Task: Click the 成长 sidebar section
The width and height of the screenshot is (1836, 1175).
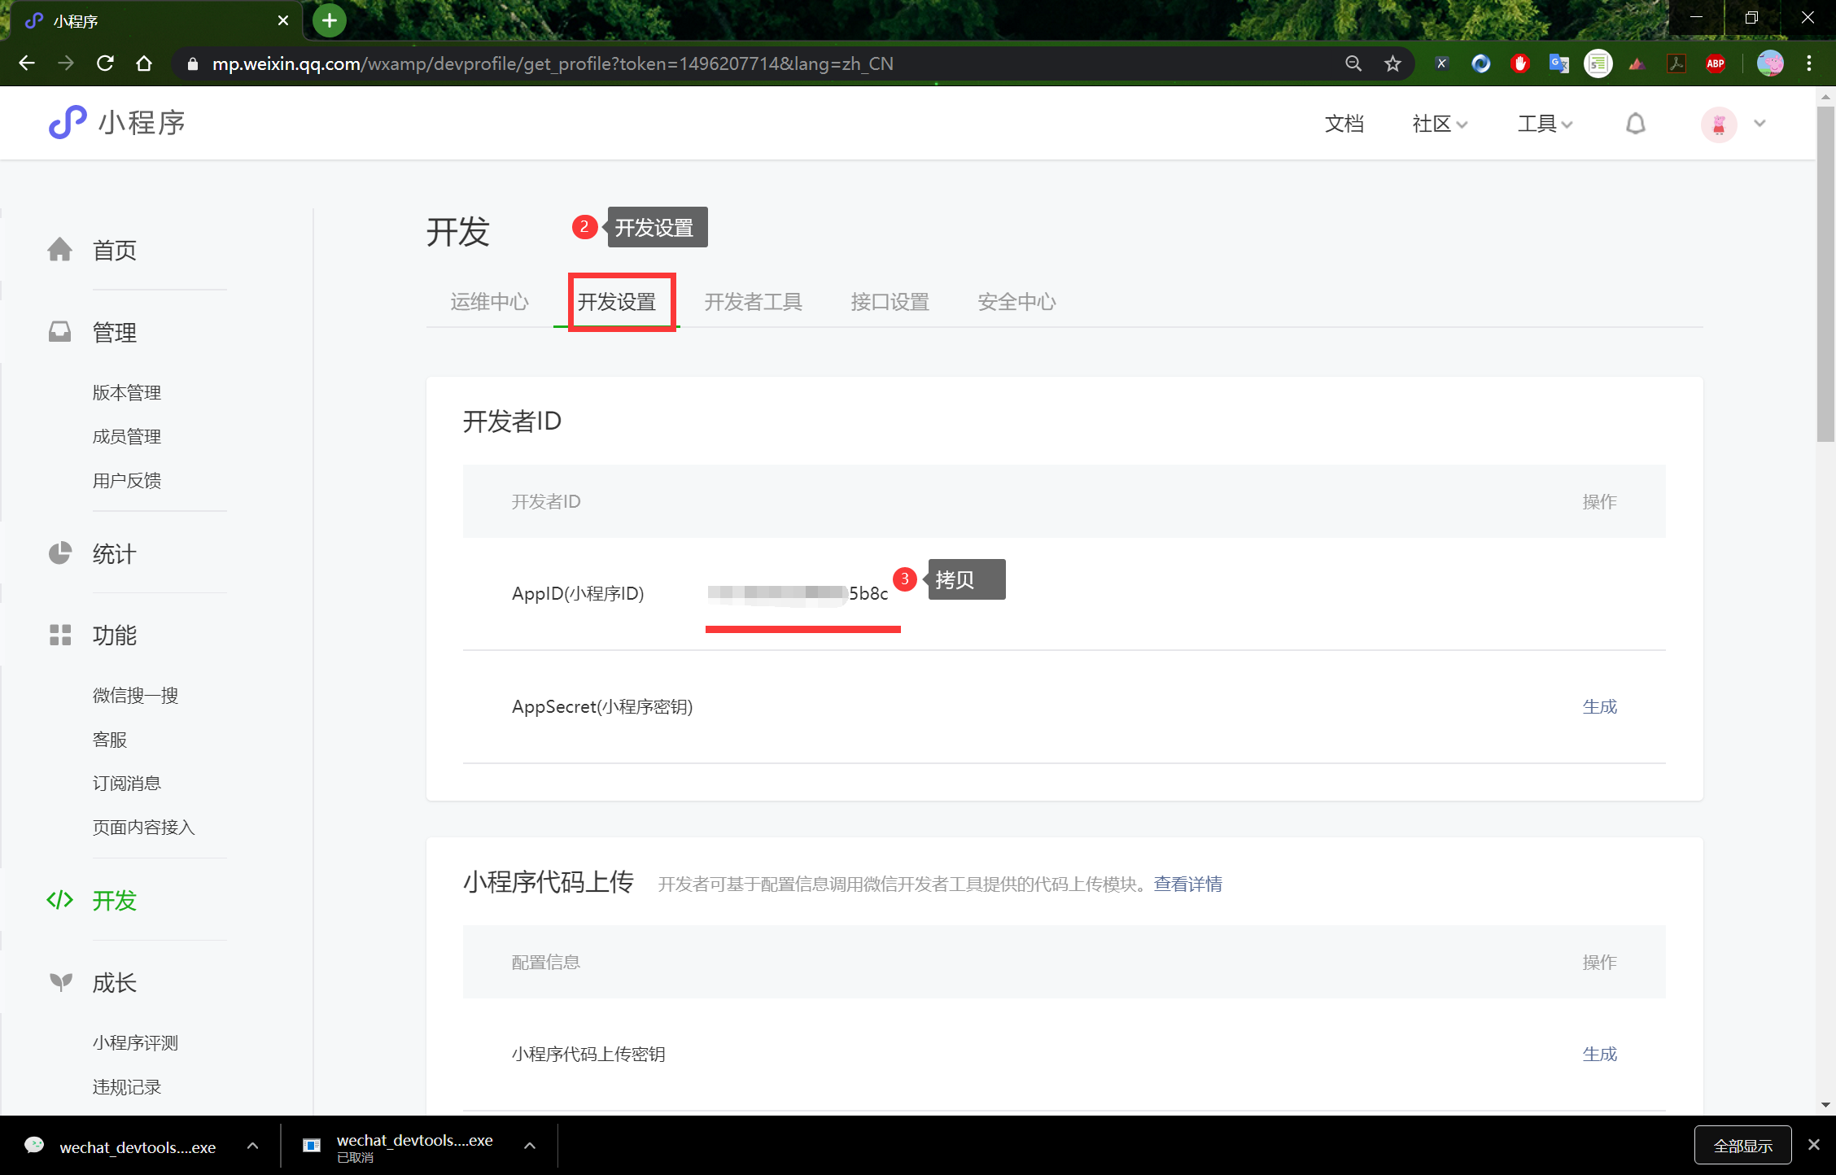Action: click(x=115, y=983)
